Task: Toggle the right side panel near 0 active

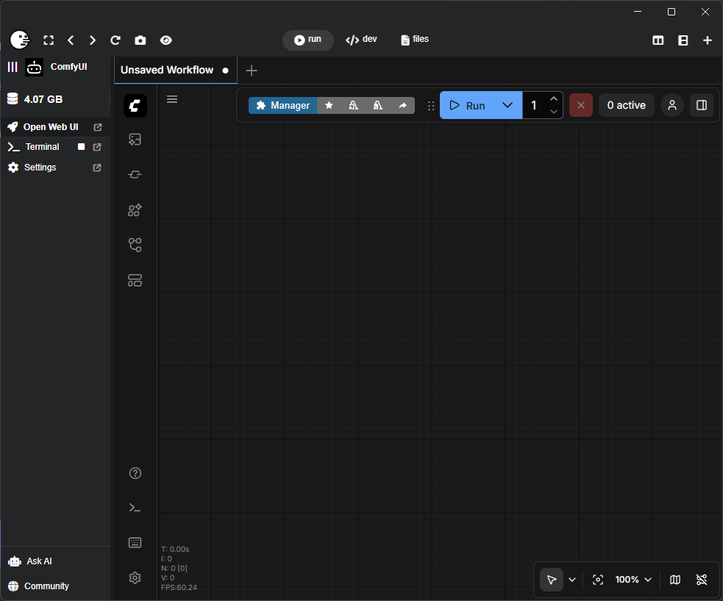Action: click(x=701, y=105)
